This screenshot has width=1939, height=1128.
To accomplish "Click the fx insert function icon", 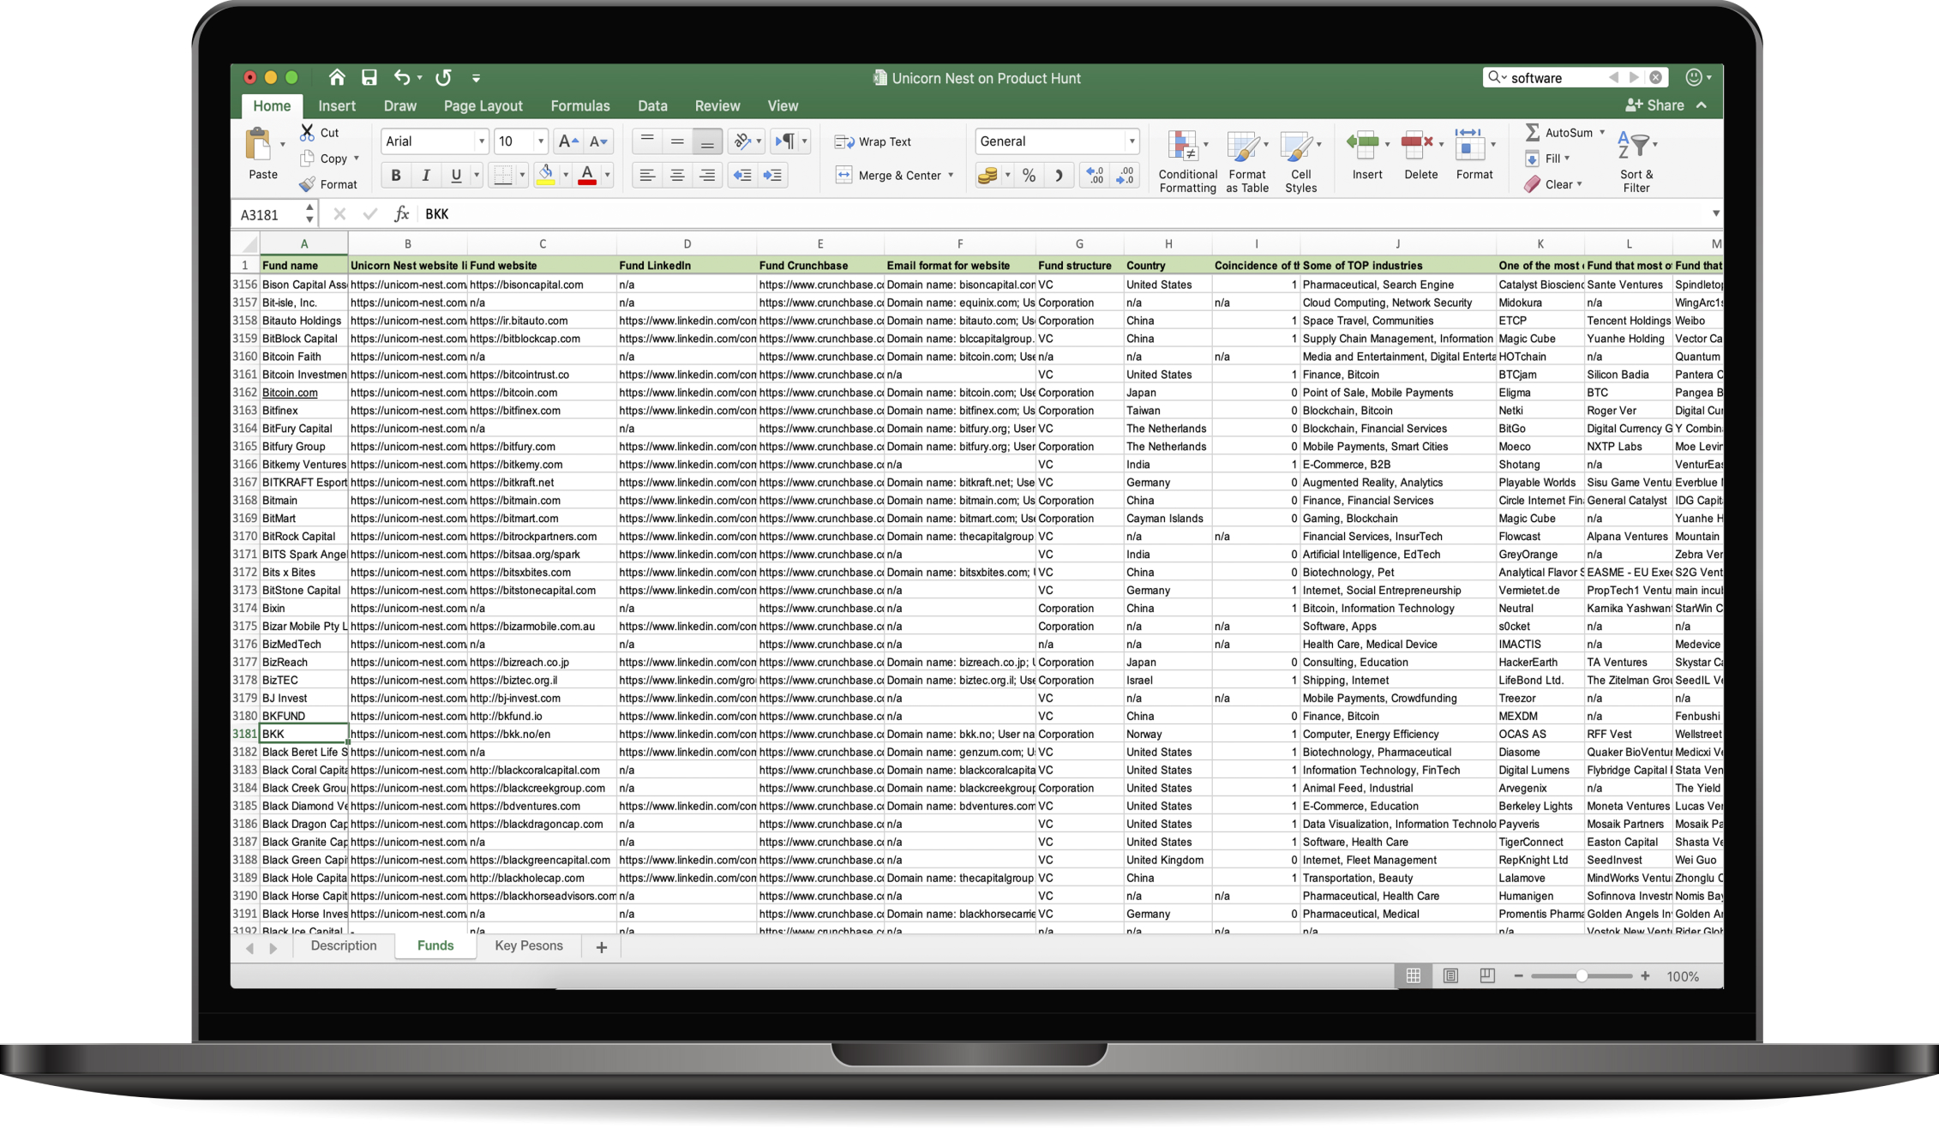I will (401, 214).
